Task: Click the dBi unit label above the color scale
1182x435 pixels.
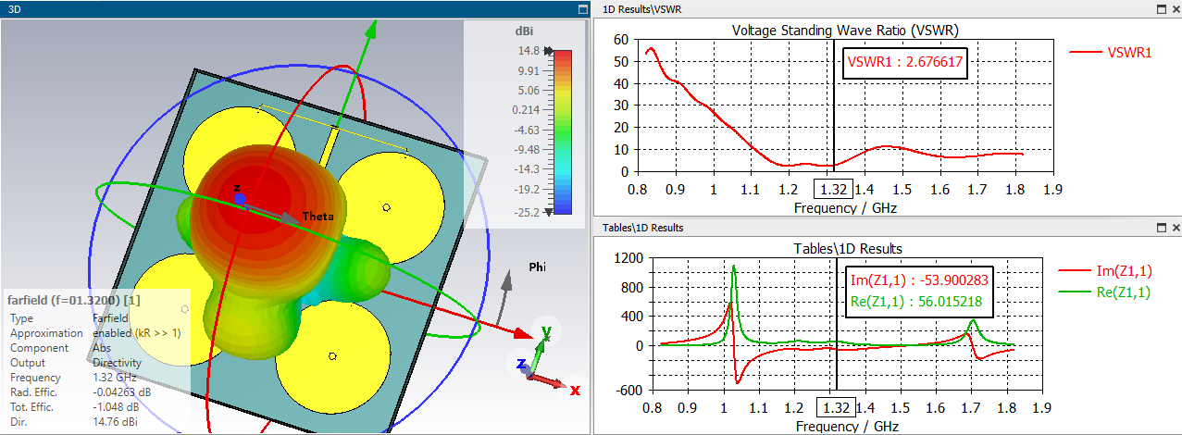Action: 524,31
